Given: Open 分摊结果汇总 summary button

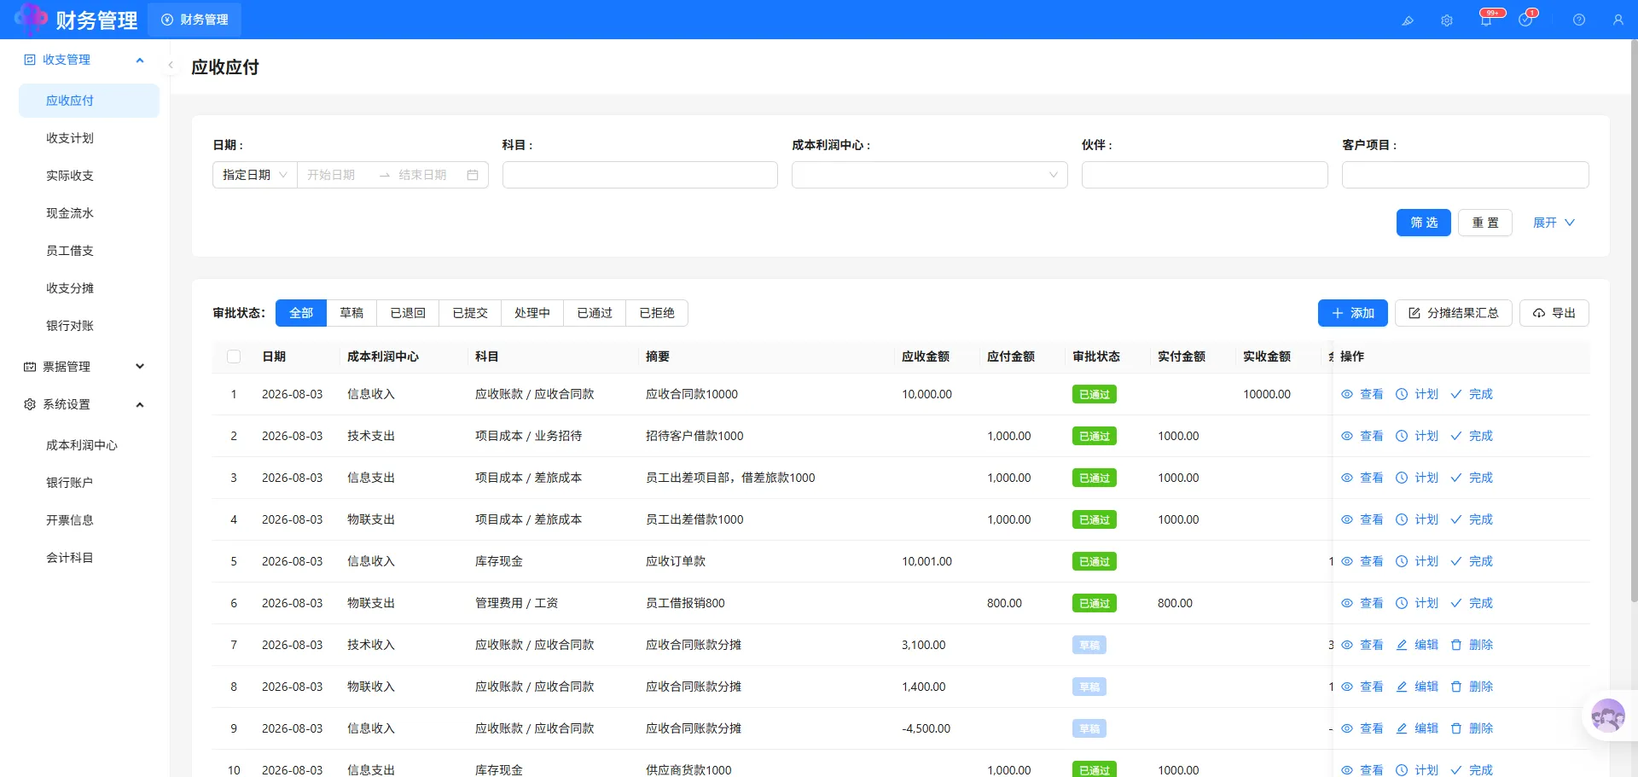Looking at the screenshot, I should 1454,313.
